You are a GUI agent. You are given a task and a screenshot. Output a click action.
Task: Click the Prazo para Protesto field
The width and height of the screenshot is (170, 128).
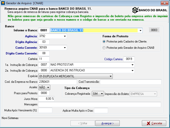[44, 93]
